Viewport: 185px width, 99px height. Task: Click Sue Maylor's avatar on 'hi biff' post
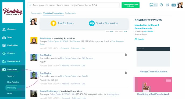point(34,57)
